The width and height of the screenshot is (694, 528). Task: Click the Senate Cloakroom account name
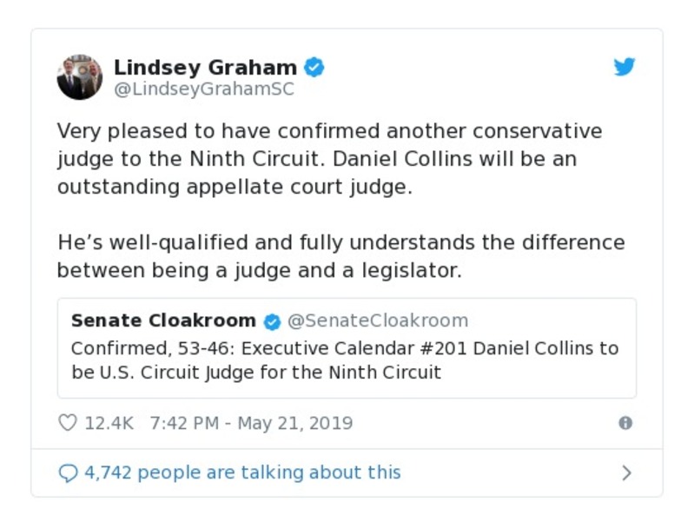pyautogui.click(x=163, y=320)
